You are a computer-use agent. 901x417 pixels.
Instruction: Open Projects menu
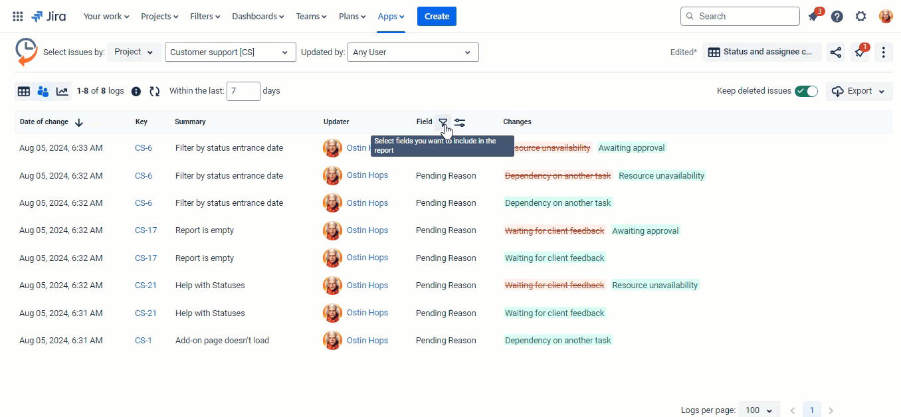click(159, 17)
